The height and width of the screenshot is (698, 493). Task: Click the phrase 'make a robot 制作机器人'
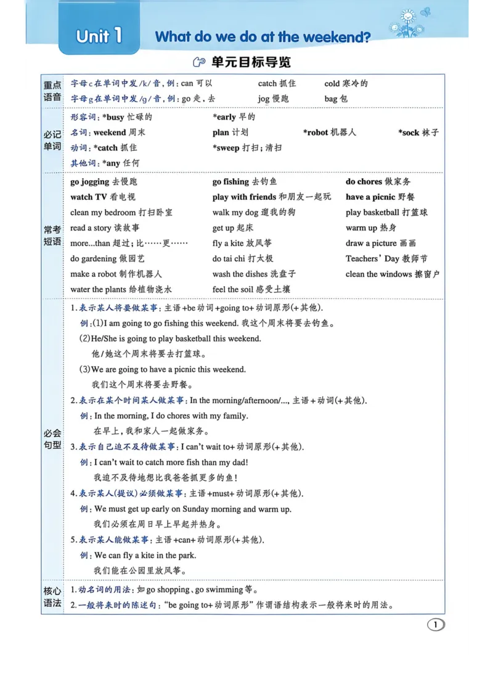[x=116, y=274]
